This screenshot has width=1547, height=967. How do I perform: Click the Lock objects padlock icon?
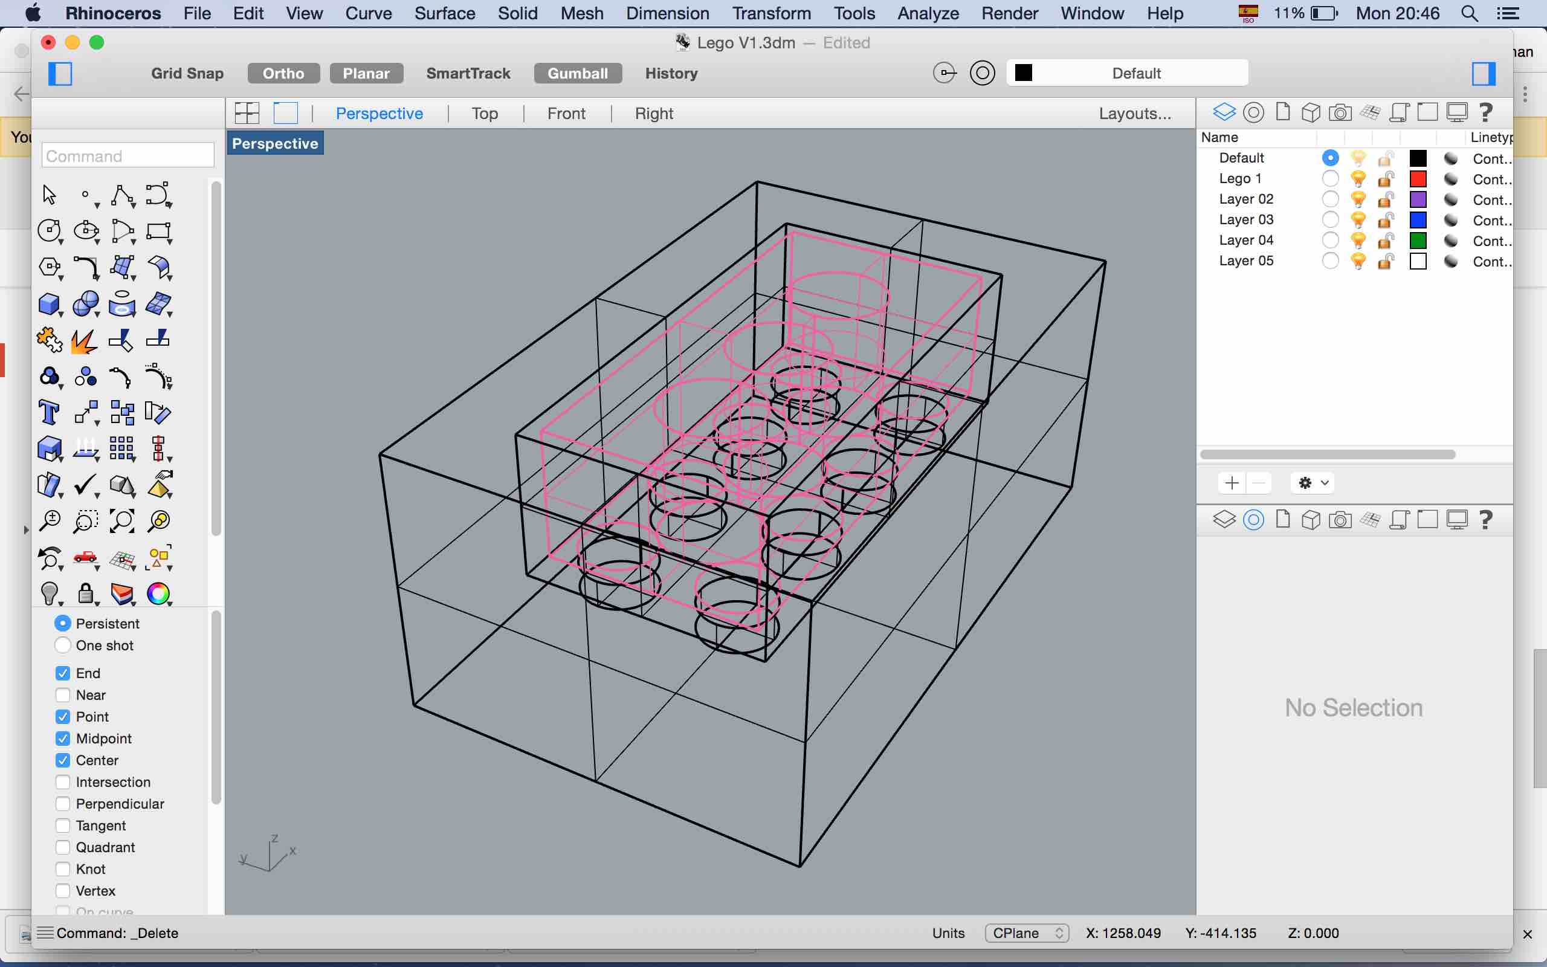click(x=85, y=594)
